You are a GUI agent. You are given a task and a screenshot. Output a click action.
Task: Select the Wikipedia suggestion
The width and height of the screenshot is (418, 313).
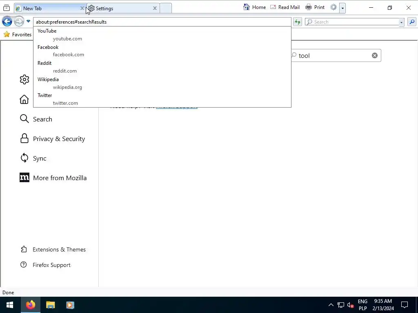(x=162, y=83)
